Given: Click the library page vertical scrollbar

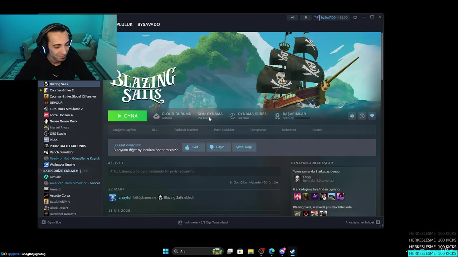Looking at the screenshot, I should [382, 56].
